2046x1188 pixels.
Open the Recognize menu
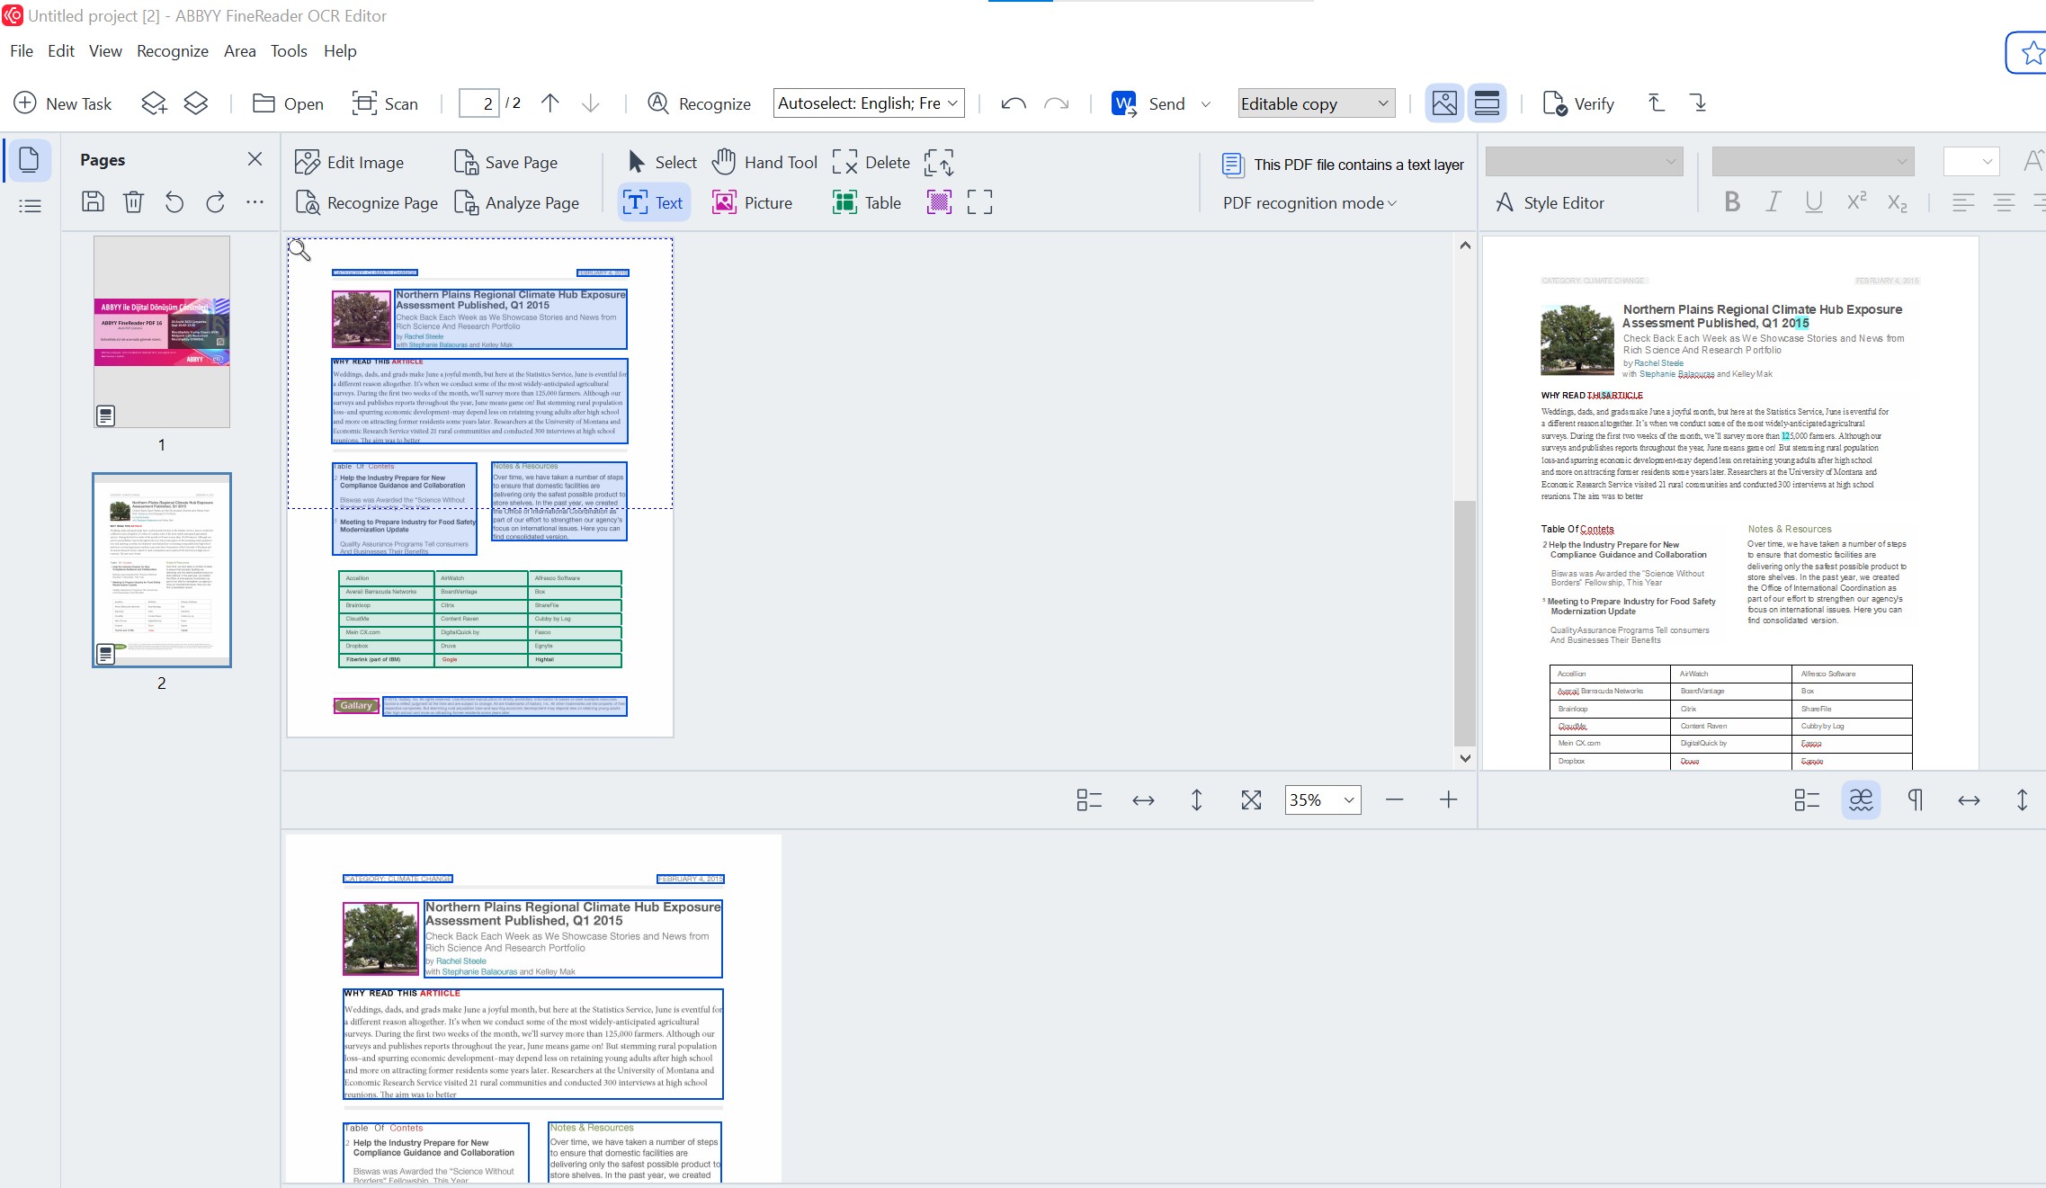click(x=173, y=51)
